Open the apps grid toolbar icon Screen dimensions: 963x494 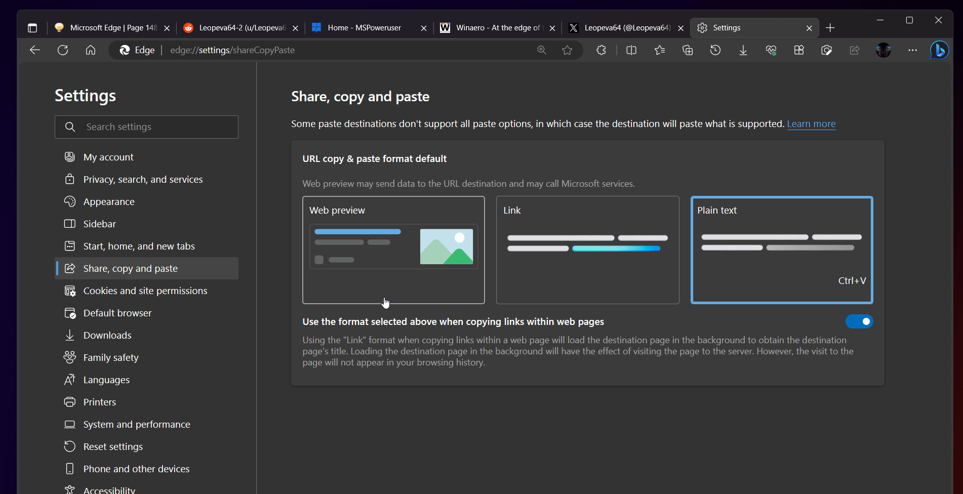pos(799,50)
